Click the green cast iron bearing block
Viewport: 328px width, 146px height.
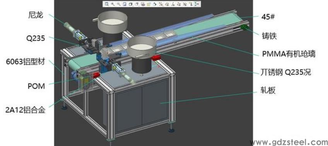[244, 27]
